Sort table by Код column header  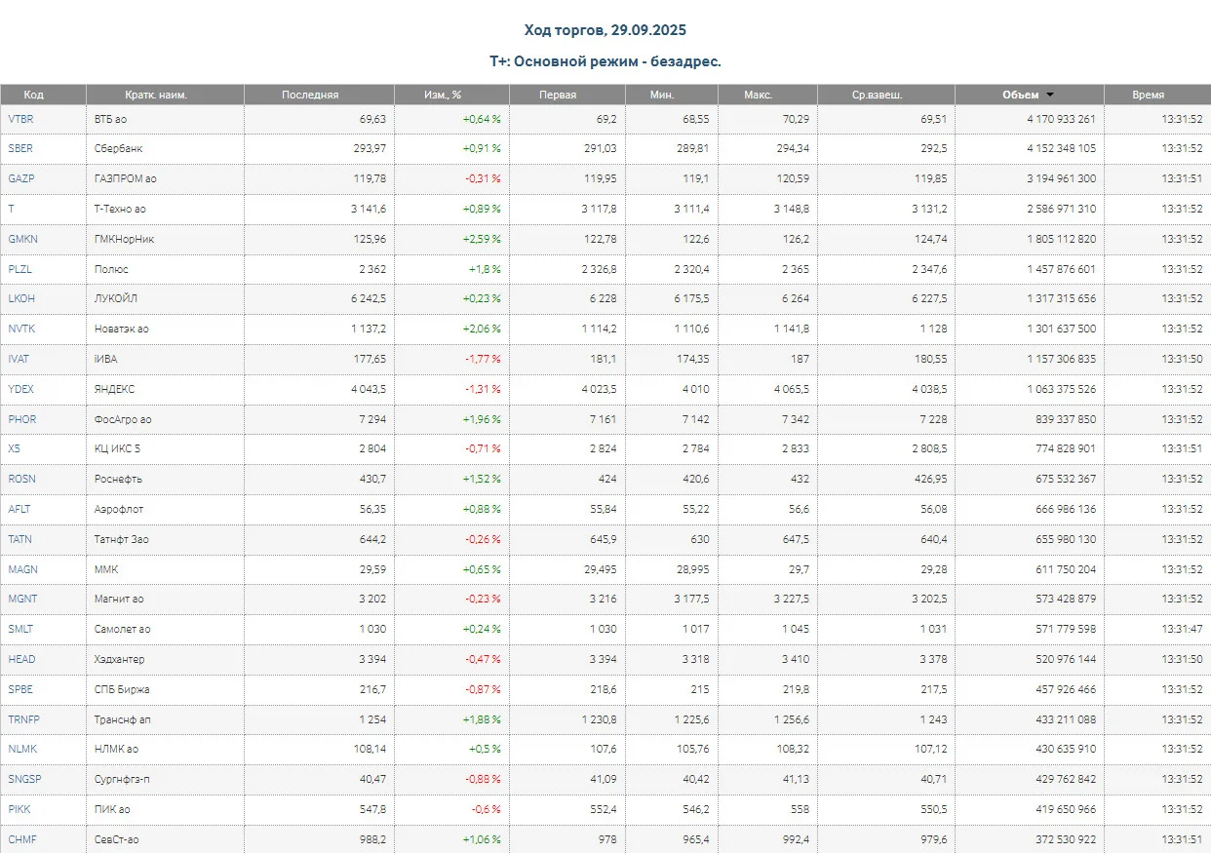[34, 95]
